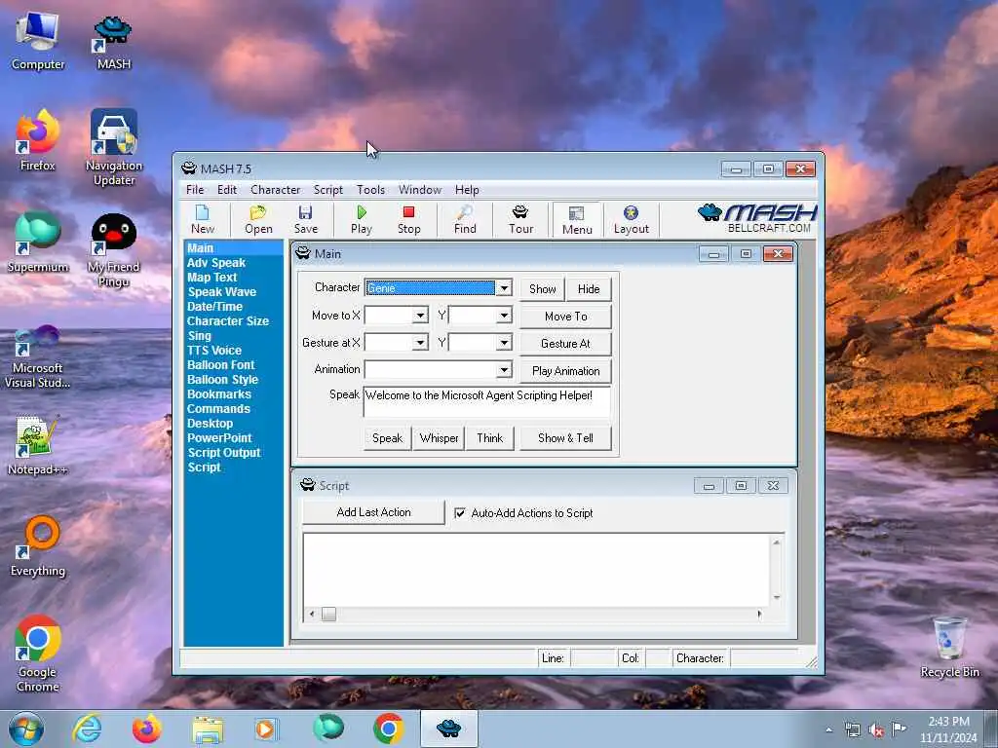Click the Move To button
The width and height of the screenshot is (998, 748).
pos(566,317)
